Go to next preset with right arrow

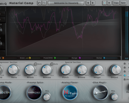[93, 3]
